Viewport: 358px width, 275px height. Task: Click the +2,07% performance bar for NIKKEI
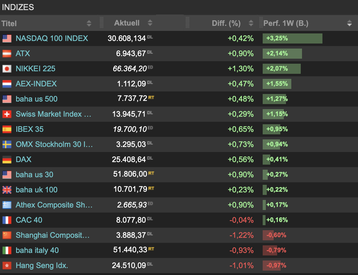click(x=282, y=68)
